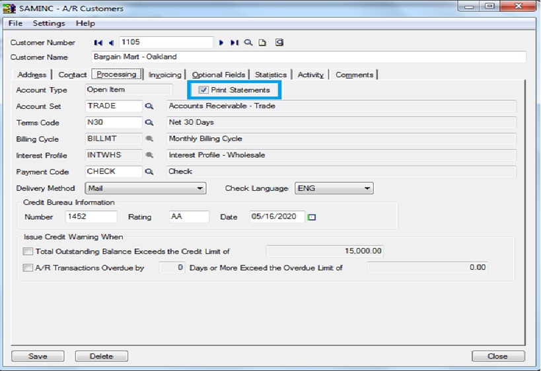
Task: Expand the Check Language dropdown
Action: tap(367, 188)
